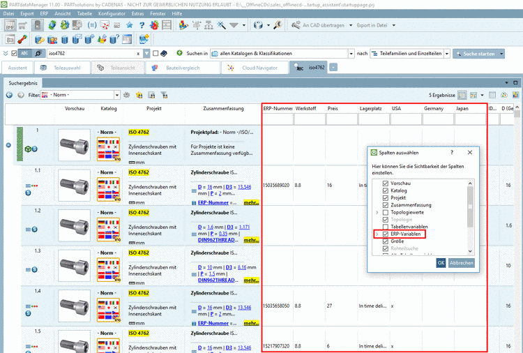The width and height of the screenshot is (523, 353).
Task: Click the filter funnel icon in results toolbar
Action: [164, 95]
